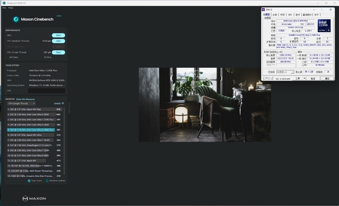Screen dimensions: 339x206
Task: Start the GPU benchmark
Action: (x=58, y=35)
